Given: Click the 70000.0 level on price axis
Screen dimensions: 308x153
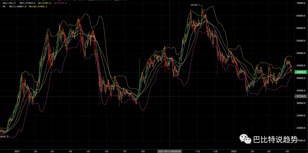Looking at the screenshot, I should 301,3.
